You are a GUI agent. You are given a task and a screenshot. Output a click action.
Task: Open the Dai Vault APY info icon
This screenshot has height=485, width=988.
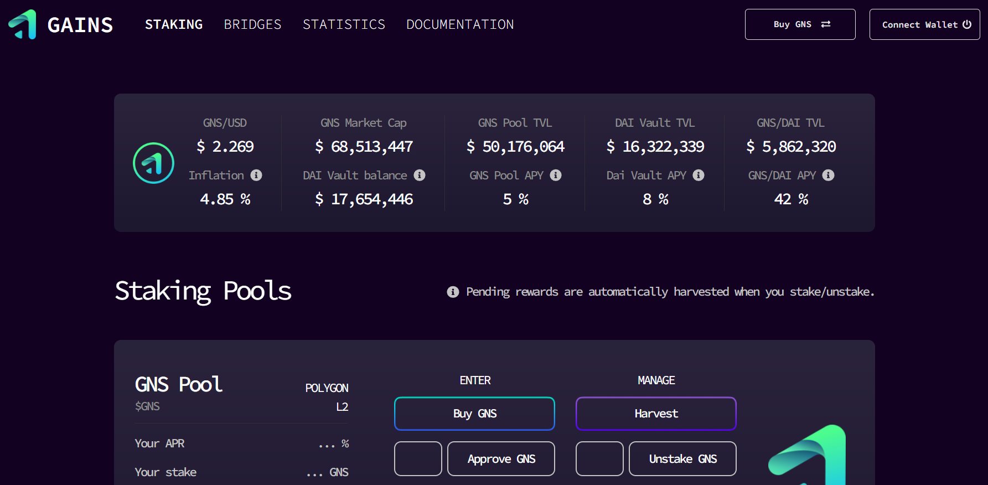click(699, 175)
